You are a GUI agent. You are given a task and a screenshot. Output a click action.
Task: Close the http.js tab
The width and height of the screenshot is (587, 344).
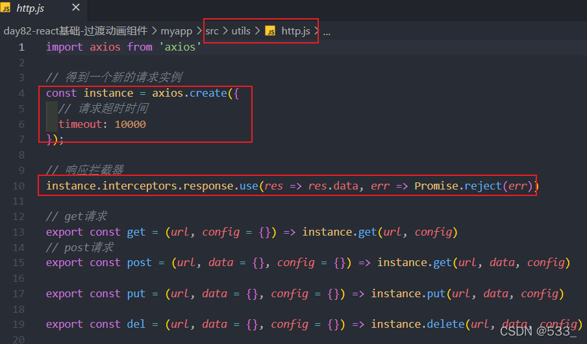[x=75, y=8]
